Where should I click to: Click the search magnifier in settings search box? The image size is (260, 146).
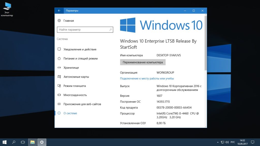(110, 30)
